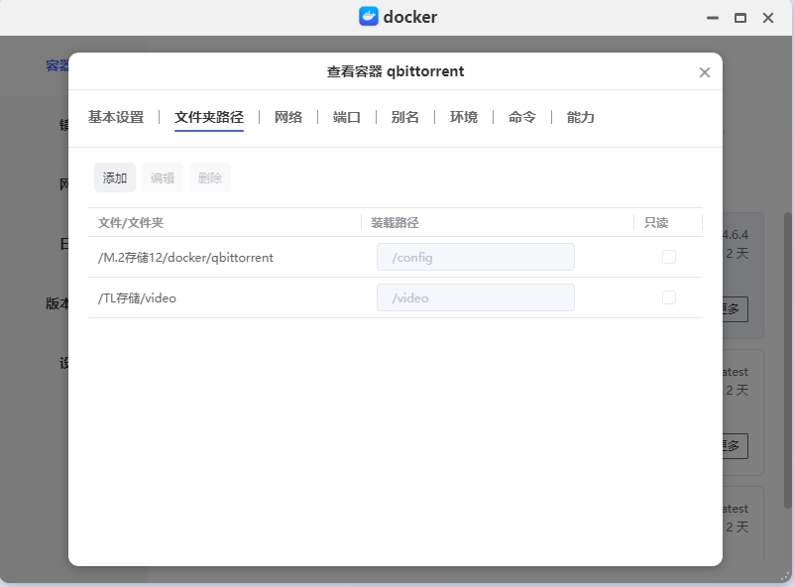794x587 pixels.
Task: Switch to the 环境 tab
Action: pos(464,117)
